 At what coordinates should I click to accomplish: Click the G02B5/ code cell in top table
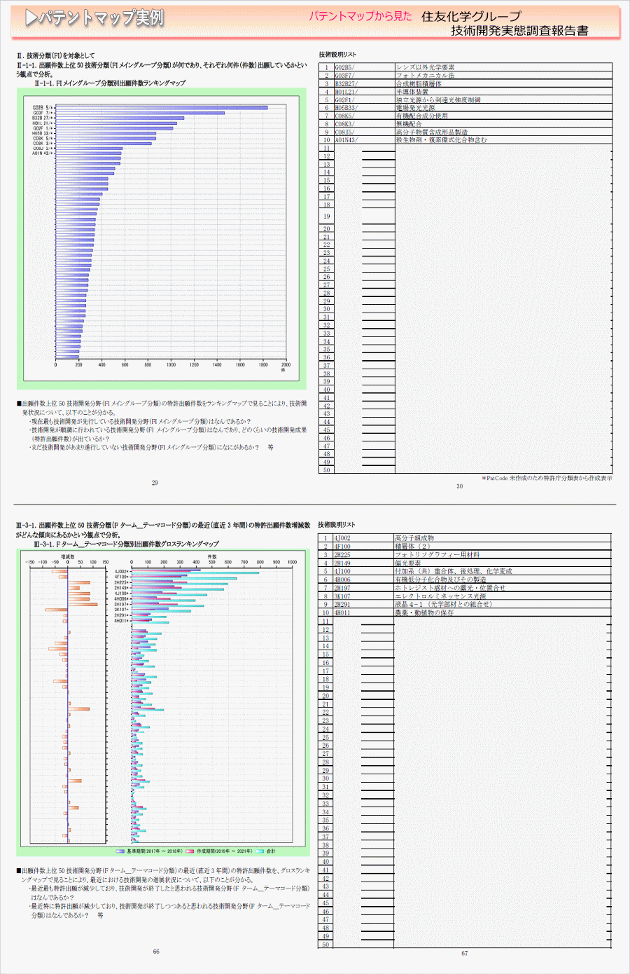point(364,67)
